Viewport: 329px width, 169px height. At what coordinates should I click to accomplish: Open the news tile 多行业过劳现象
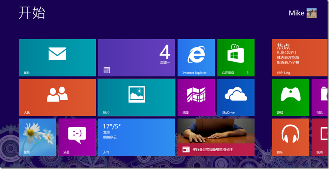click(216, 137)
